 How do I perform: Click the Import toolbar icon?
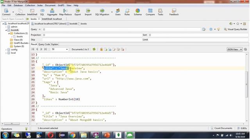point(88,12)
